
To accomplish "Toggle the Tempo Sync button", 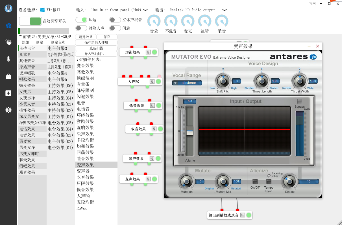I will 269,182.
